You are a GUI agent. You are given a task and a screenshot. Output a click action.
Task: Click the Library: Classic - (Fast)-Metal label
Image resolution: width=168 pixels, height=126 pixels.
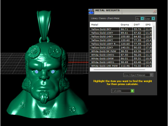point(105,18)
